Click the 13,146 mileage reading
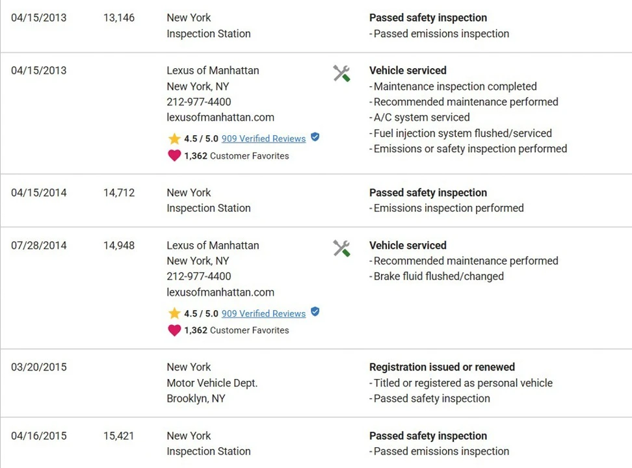The image size is (632, 468). 119,18
